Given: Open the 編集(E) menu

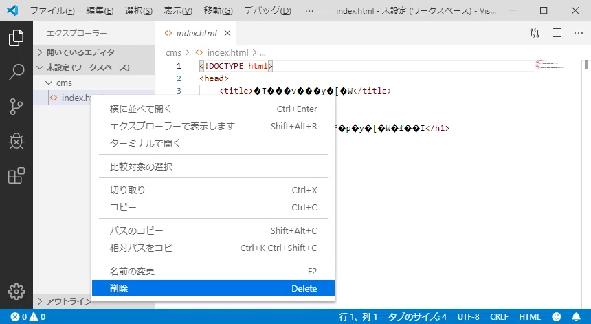Looking at the screenshot, I should 100,10.
